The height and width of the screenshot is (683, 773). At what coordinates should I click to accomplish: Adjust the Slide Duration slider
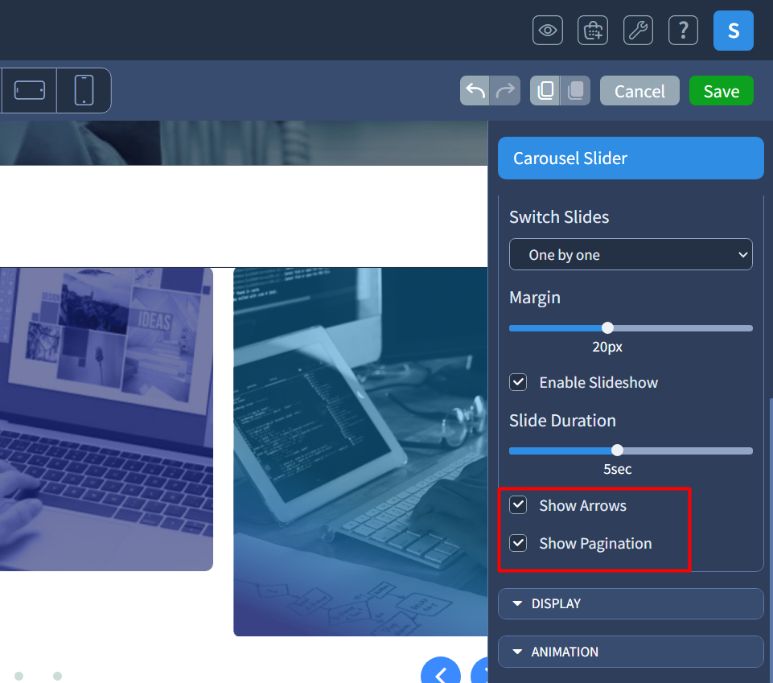coord(617,451)
